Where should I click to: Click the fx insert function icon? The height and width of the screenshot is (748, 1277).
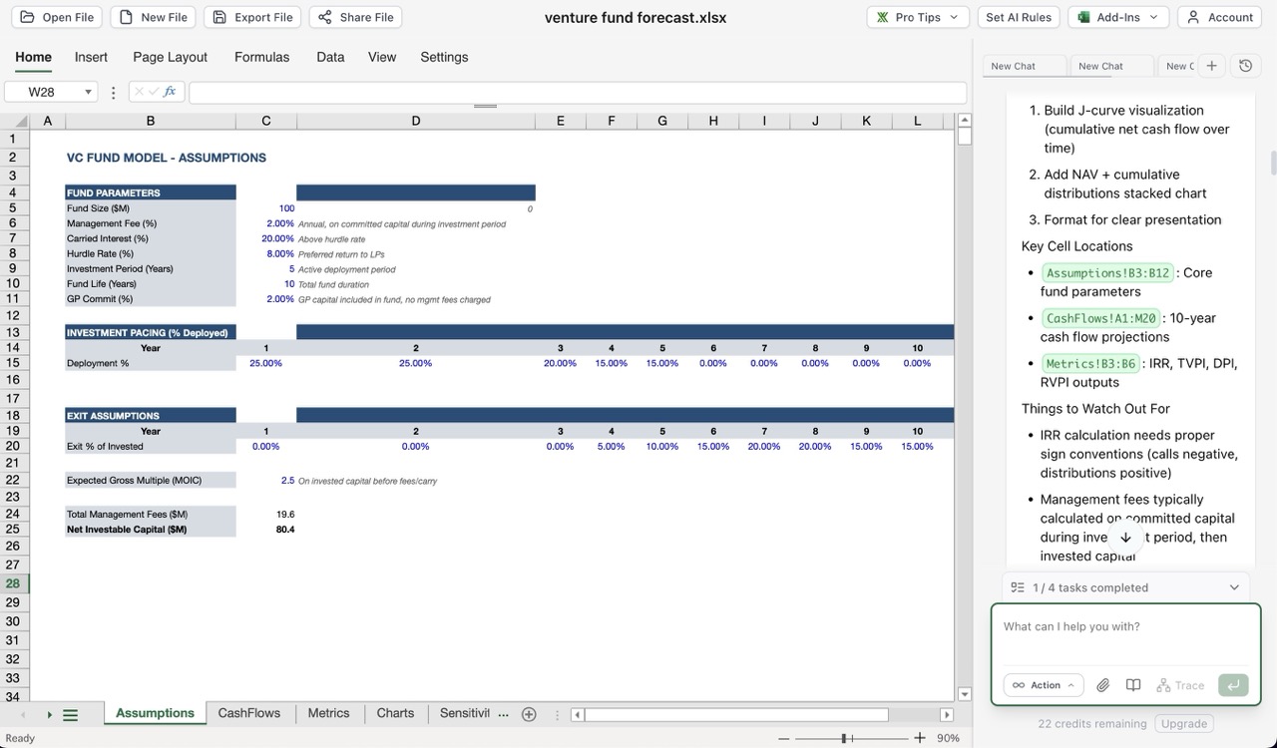(168, 91)
